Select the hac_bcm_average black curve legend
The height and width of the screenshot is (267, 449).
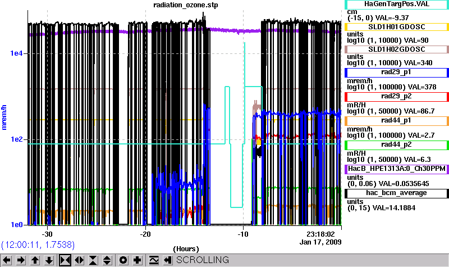[397, 193]
